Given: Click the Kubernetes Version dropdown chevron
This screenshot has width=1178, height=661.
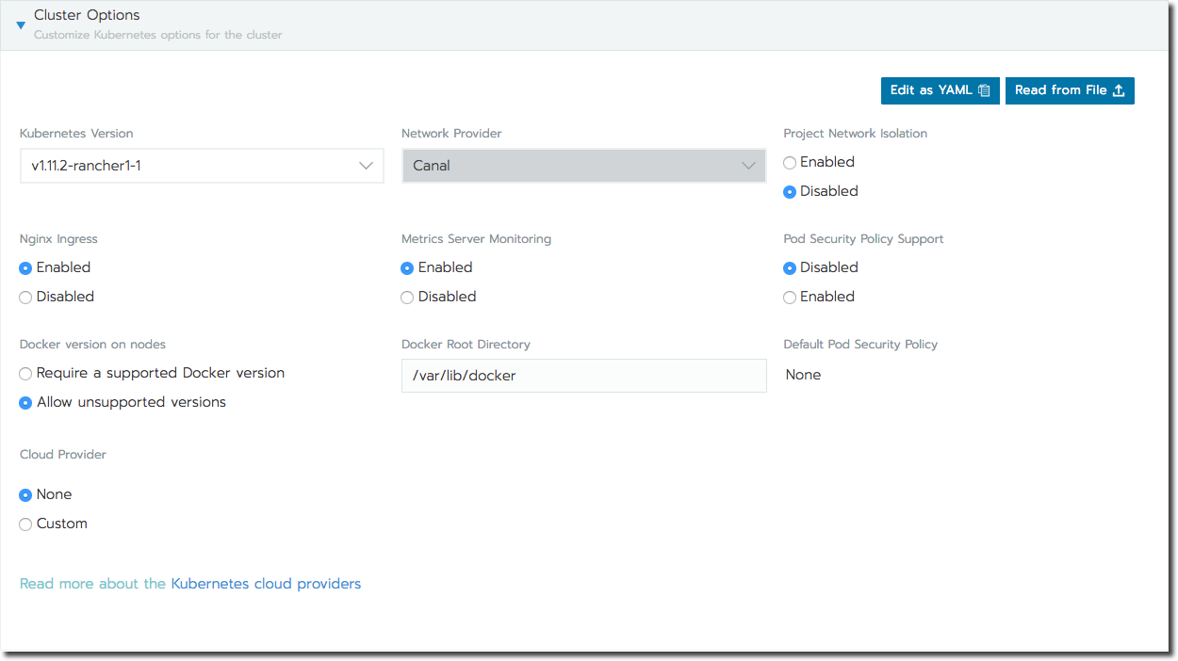Looking at the screenshot, I should point(367,165).
